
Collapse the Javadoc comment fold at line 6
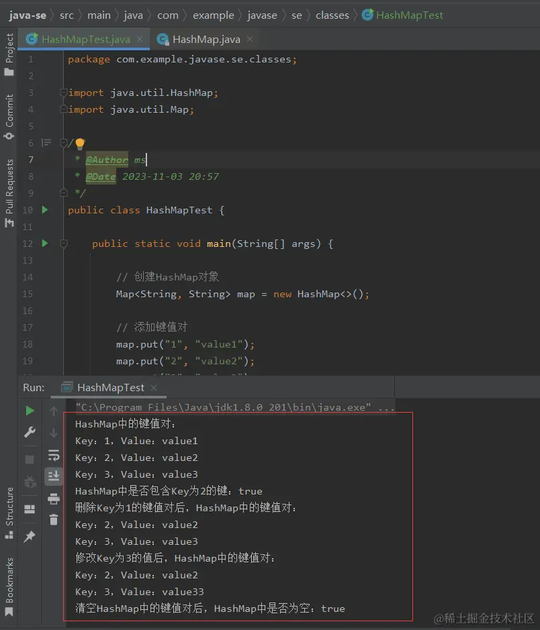(x=63, y=143)
